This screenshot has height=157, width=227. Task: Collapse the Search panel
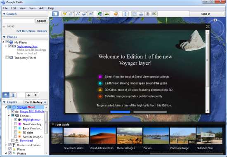coord(4,14)
